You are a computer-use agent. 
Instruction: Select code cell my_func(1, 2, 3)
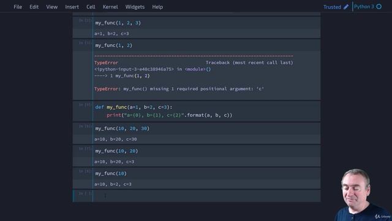206,23
